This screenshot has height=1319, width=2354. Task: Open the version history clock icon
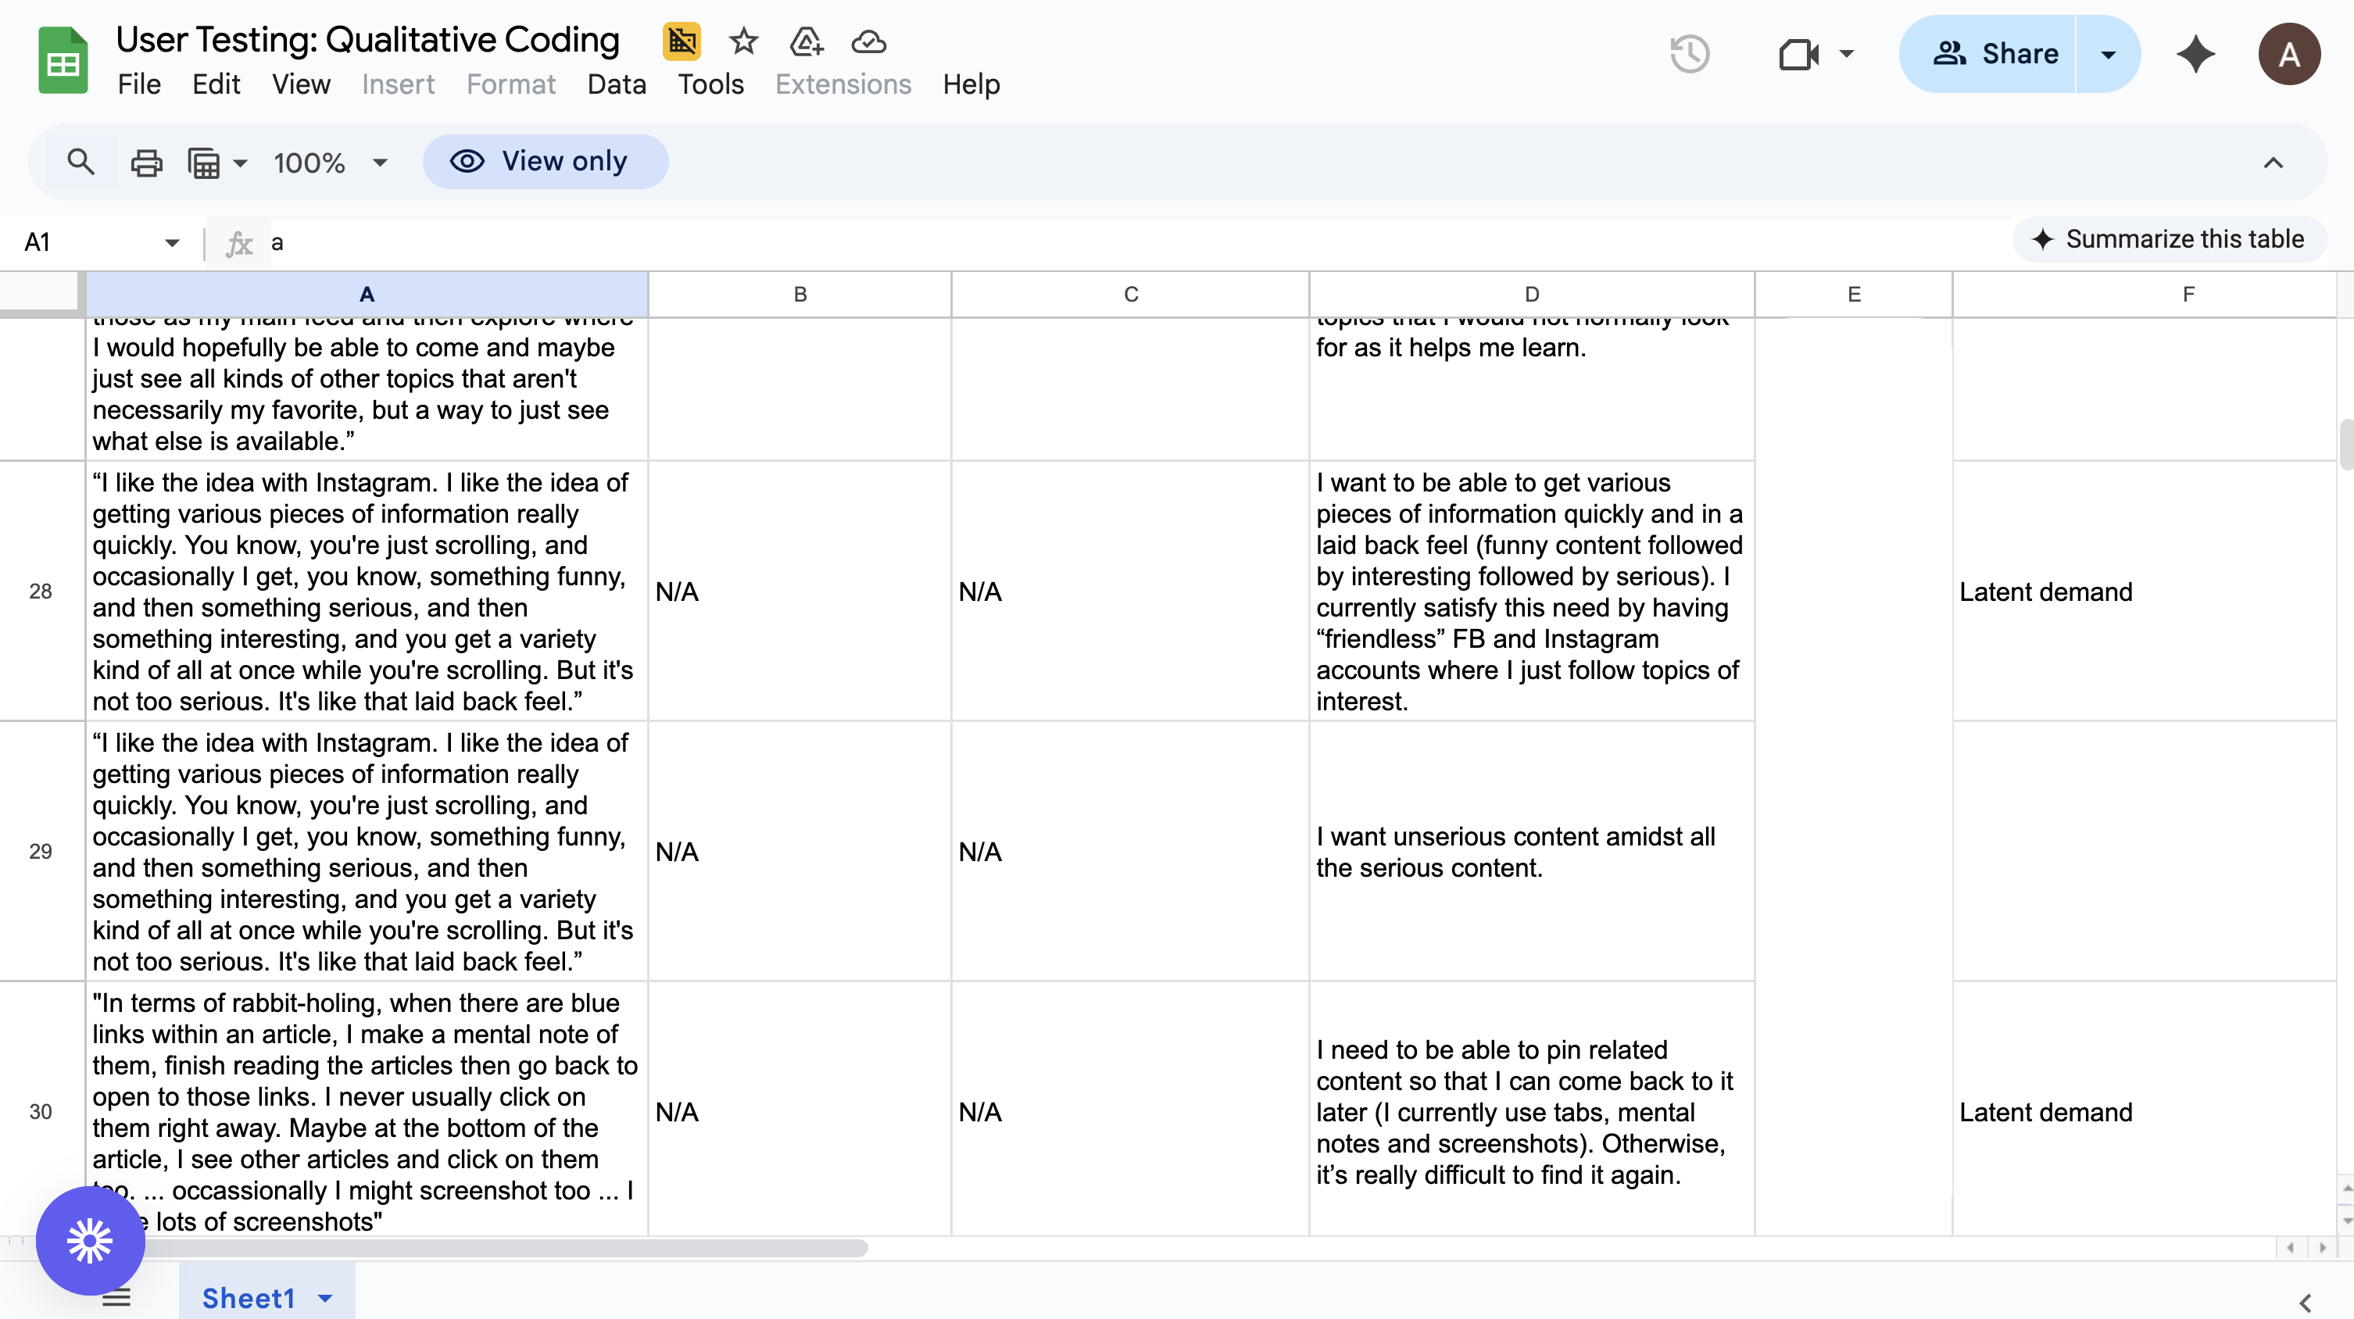(x=1690, y=53)
